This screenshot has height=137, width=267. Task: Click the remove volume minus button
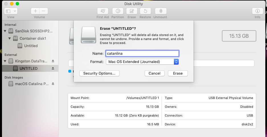[x=44, y=11]
